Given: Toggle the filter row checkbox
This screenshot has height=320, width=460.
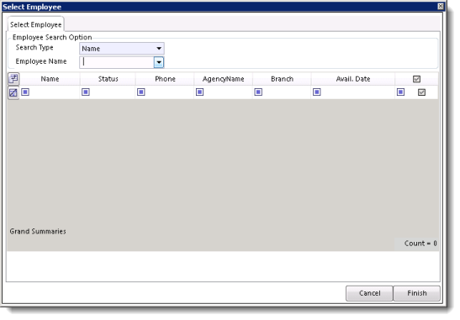Looking at the screenshot, I should [x=421, y=92].
